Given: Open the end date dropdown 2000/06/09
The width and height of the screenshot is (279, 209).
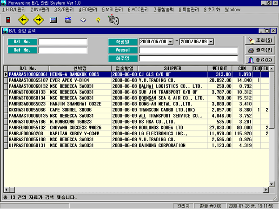Looking at the screenshot, I should [211, 42].
